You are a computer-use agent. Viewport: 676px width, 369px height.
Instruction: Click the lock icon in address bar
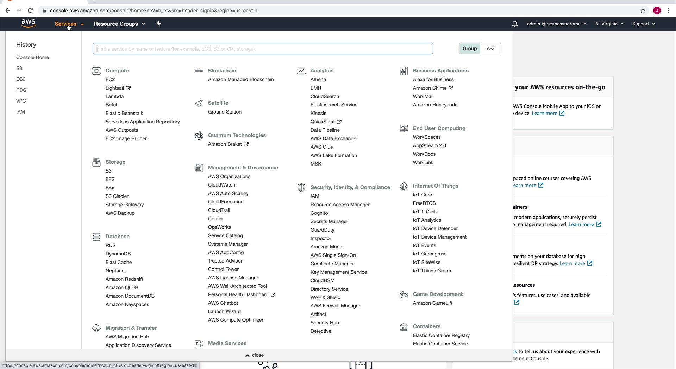click(44, 11)
